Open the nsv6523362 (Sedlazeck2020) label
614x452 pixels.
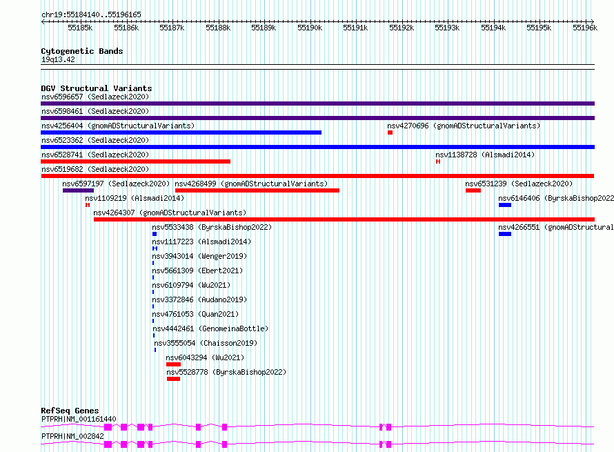click(95, 140)
